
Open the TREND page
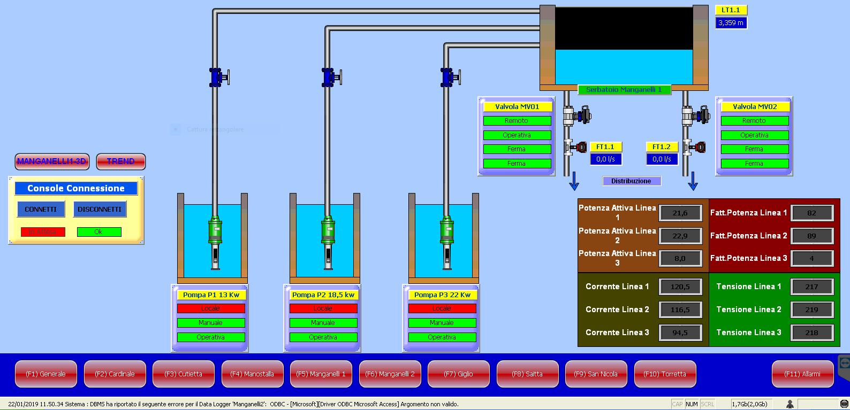click(x=121, y=161)
